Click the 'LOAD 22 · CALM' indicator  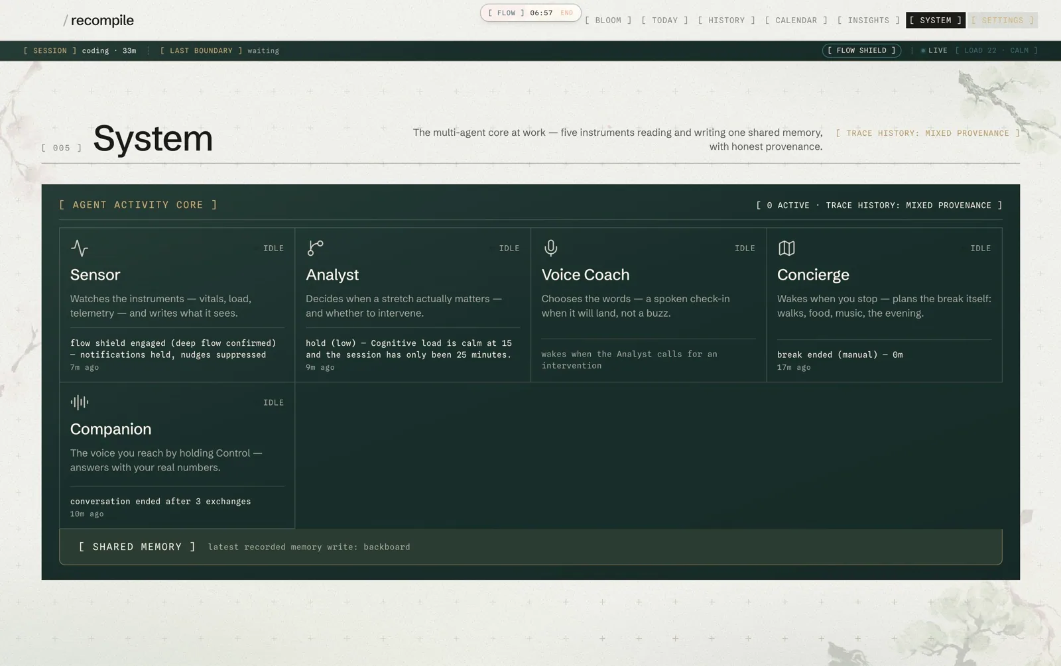(x=996, y=50)
